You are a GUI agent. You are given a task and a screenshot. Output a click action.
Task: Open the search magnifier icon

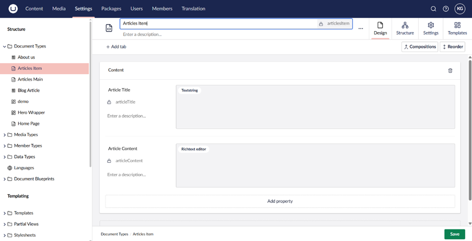tap(433, 9)
